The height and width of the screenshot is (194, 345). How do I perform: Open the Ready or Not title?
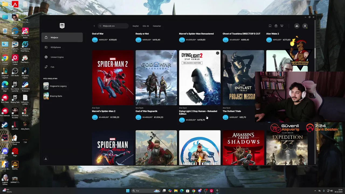pos(142,34)
